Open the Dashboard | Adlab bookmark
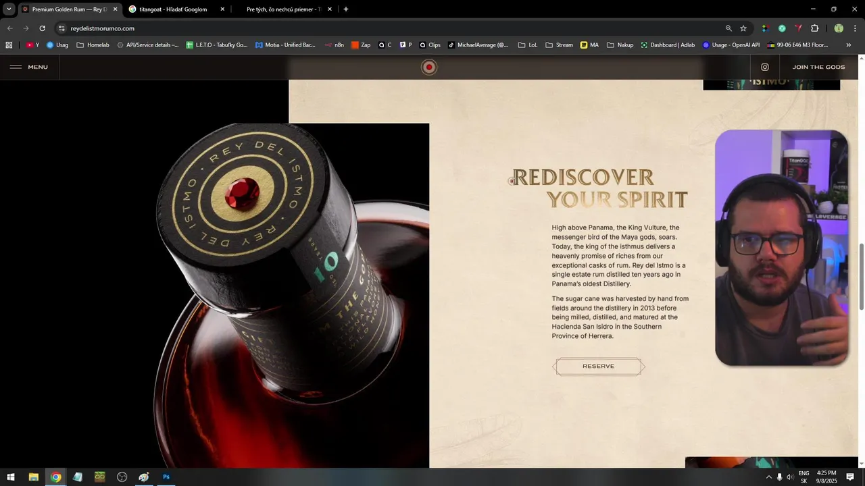865x486 pixels. 668,45
